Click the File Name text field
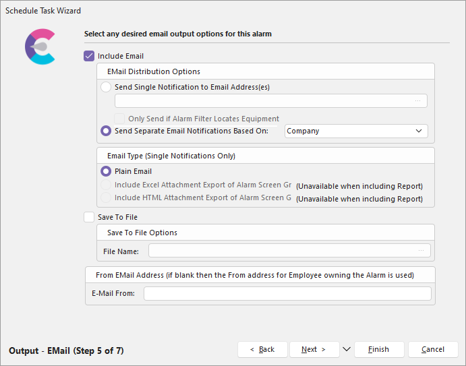This screenshot has width=466, height=366. click(x=282, y=251)
